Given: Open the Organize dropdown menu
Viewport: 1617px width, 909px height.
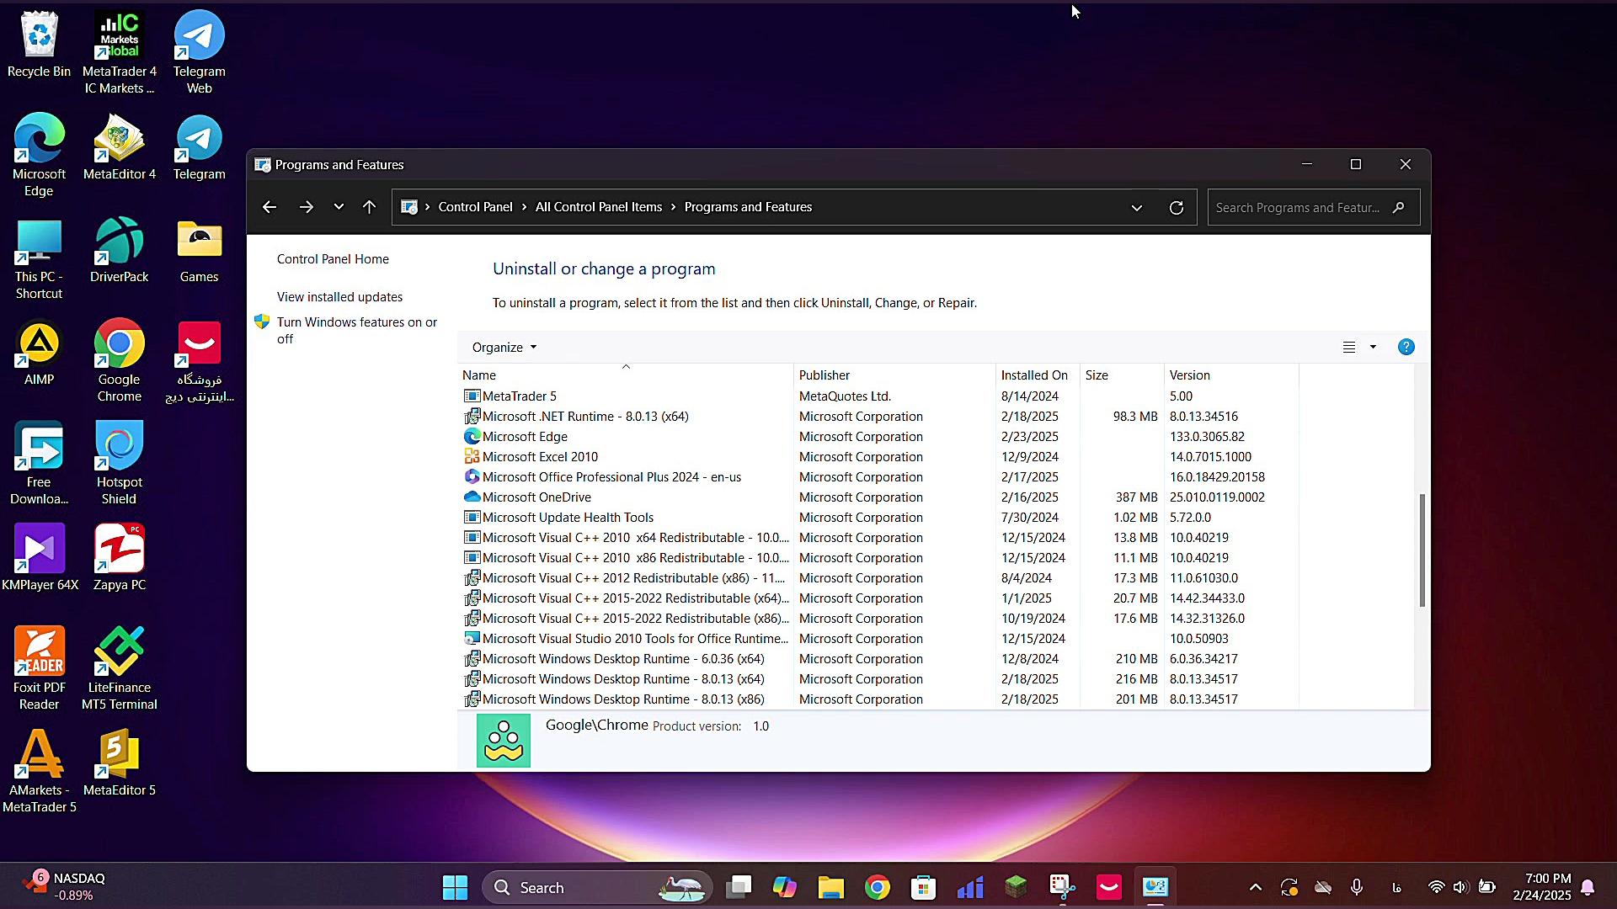Looking at the screenshot, I should tap(504, 347).
